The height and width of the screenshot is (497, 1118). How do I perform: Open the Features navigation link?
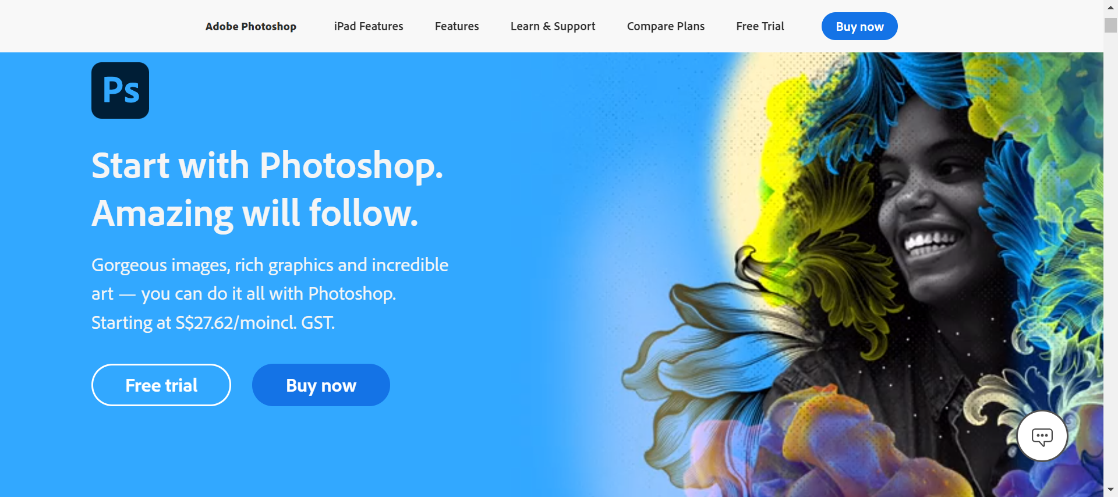(457, 26)
